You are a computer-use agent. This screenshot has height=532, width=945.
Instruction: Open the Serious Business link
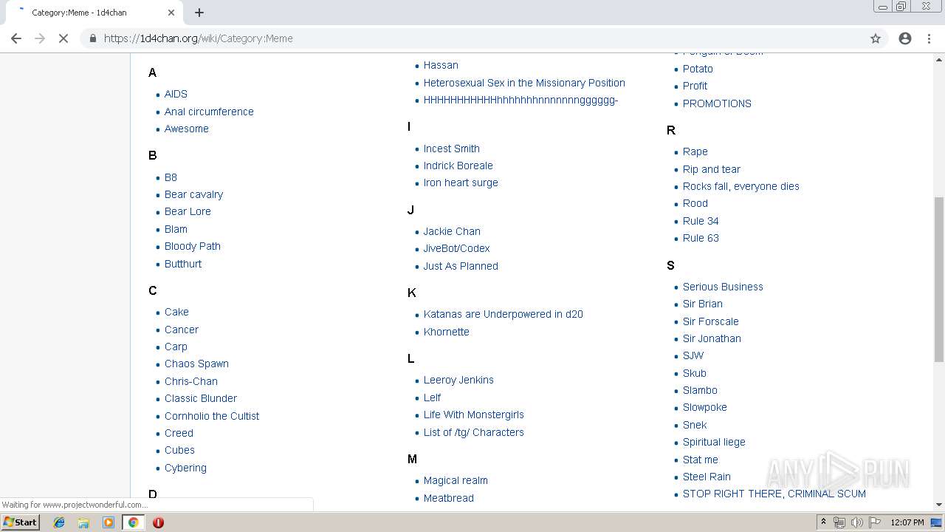click(x=723, y=287)
